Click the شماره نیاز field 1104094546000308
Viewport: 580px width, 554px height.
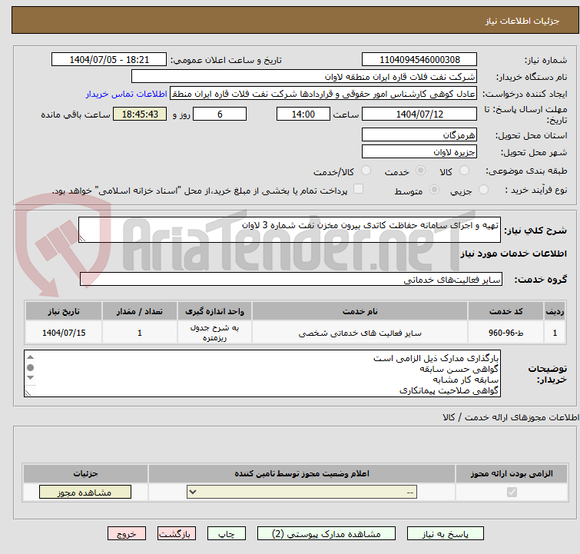(419, 60)
